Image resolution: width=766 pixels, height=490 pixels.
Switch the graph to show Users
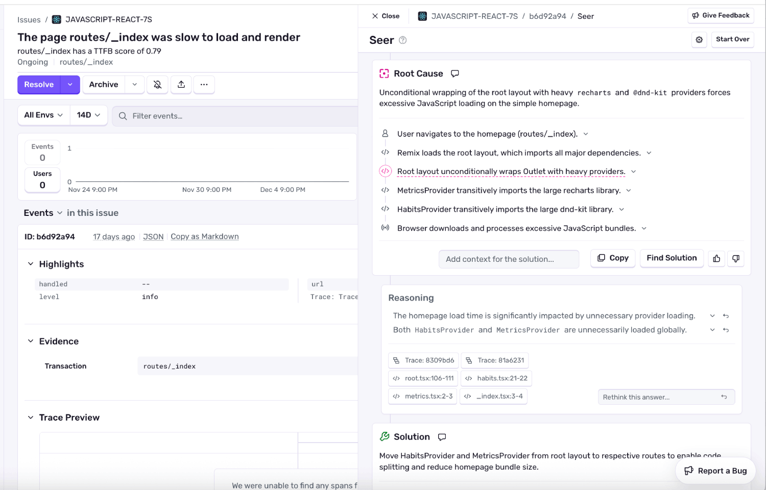(42, 180)
